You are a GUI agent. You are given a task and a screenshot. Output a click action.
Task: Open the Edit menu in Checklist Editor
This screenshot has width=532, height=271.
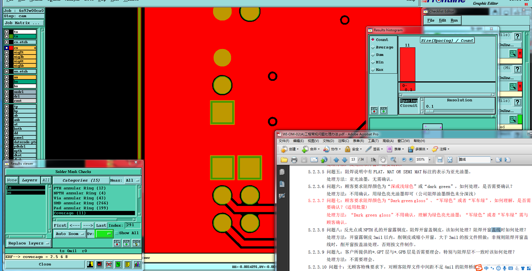point(443,20)
